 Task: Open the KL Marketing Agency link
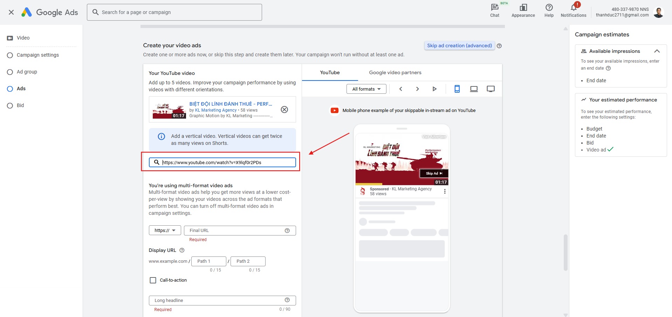[216, 110]
